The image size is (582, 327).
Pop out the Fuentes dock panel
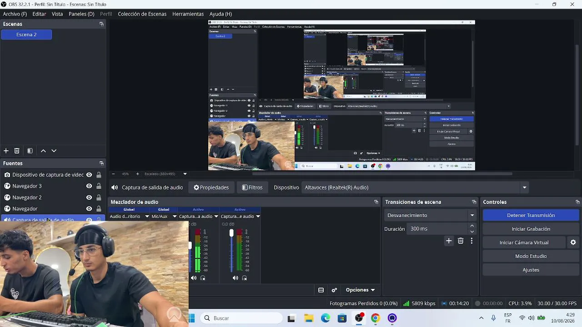pos(101,163)
